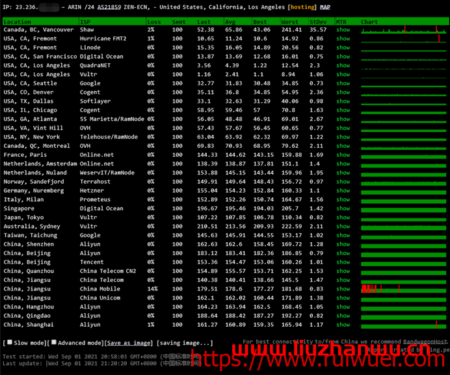Click the Save as image link

130,343
